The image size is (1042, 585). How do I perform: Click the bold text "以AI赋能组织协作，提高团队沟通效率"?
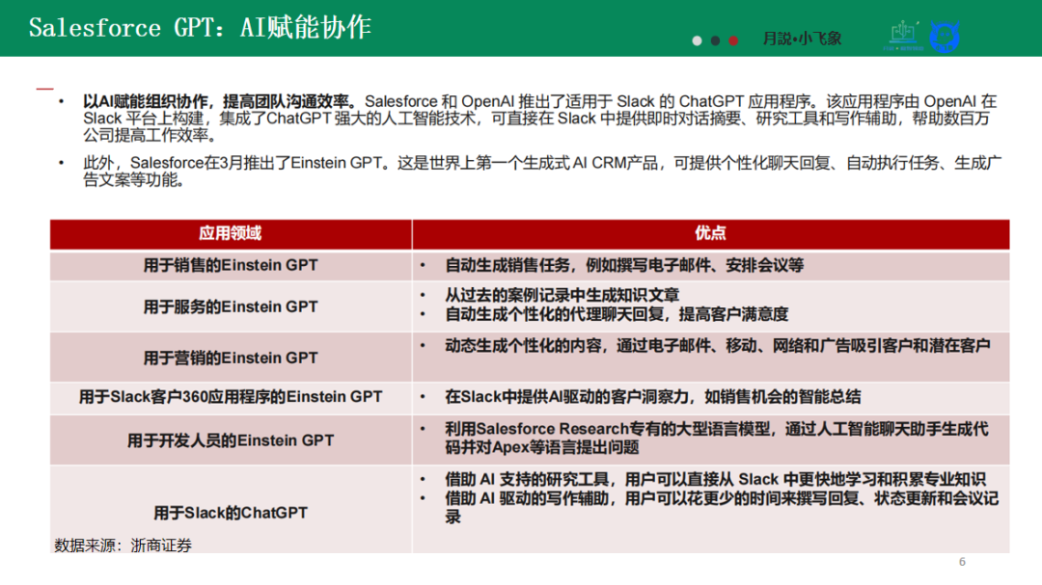[x=216, y=101]
